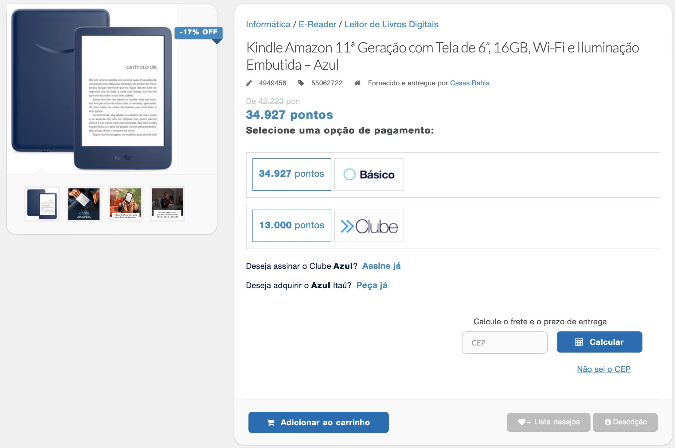This screenshot has height=448, width=675.
Task: Click the shopping cart icon in Adicionar button
Action: (x=271, y=423)
